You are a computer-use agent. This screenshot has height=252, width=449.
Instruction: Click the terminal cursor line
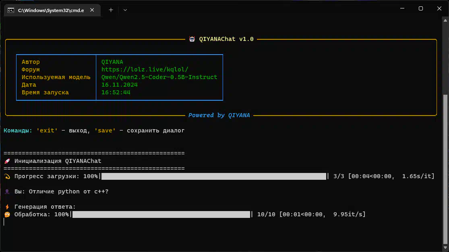(x=4, y=222)
